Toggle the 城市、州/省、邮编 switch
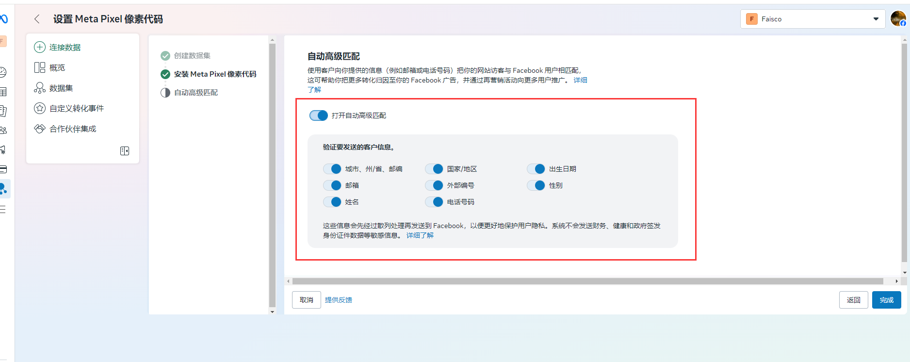The image size is (910, 362). pyautogui.click(x=332, y=169)
